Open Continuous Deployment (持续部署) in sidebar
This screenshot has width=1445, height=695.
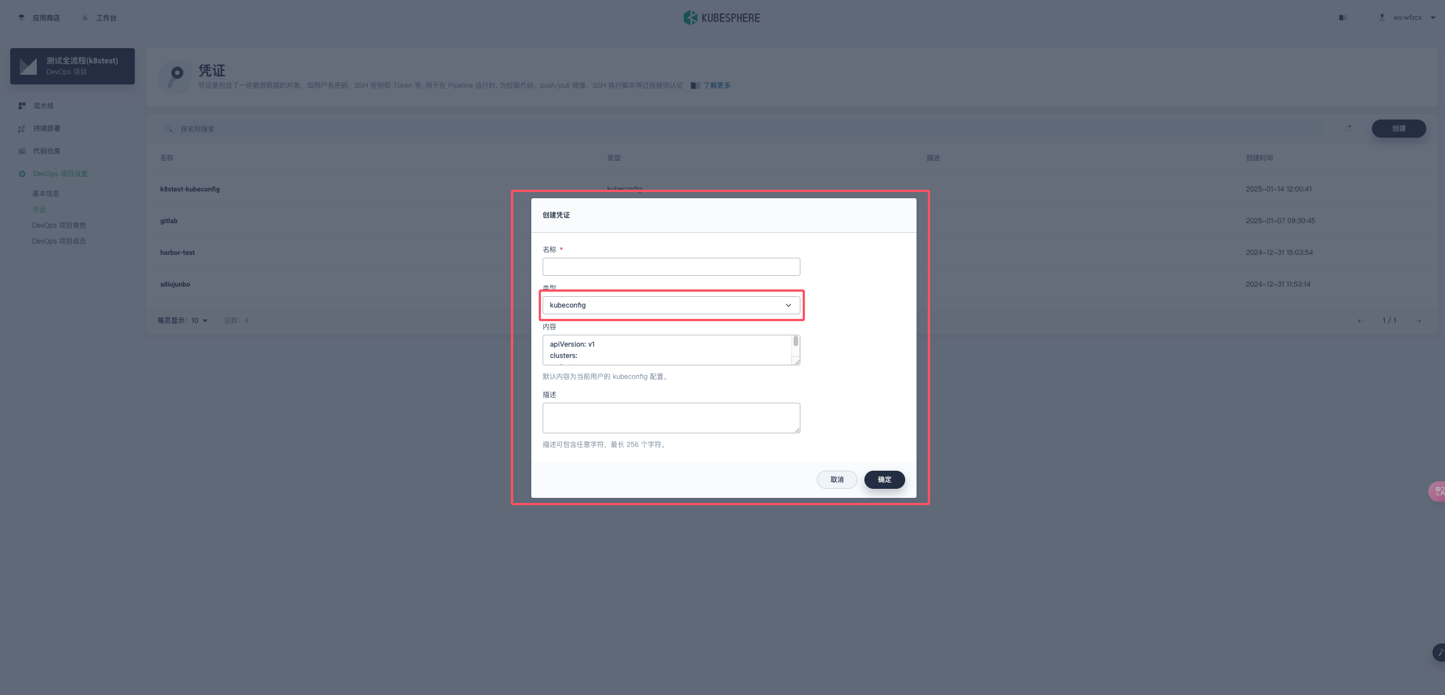click(x=46, y=129)
